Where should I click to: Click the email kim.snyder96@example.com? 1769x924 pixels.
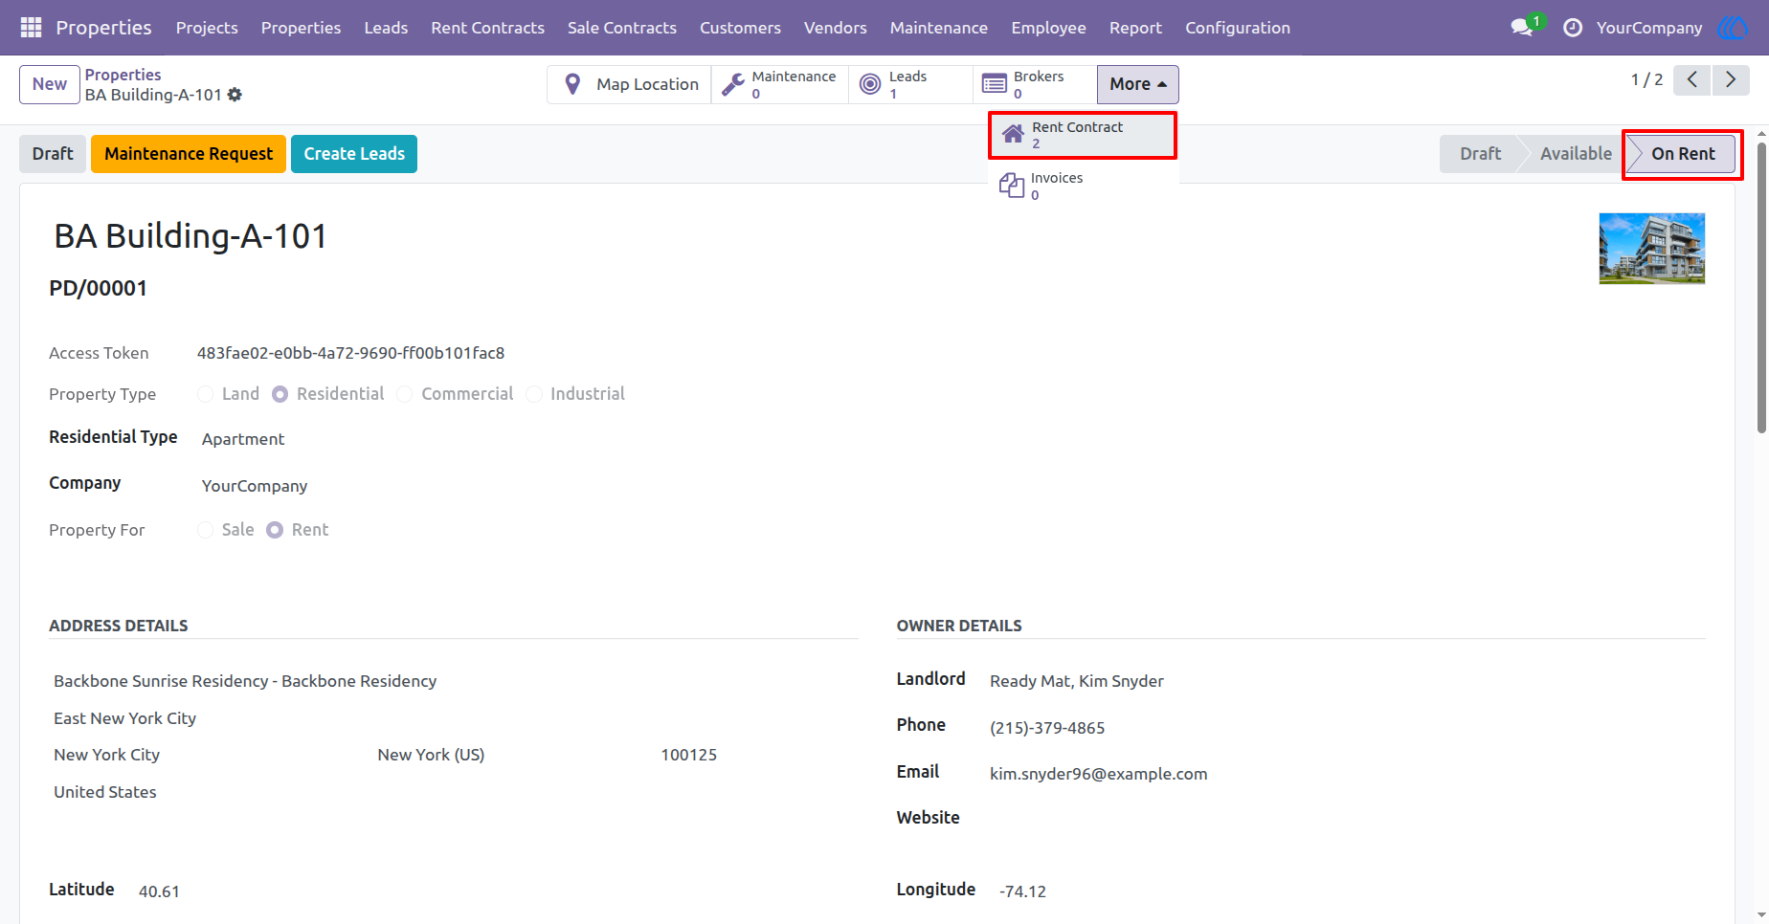1099,774
